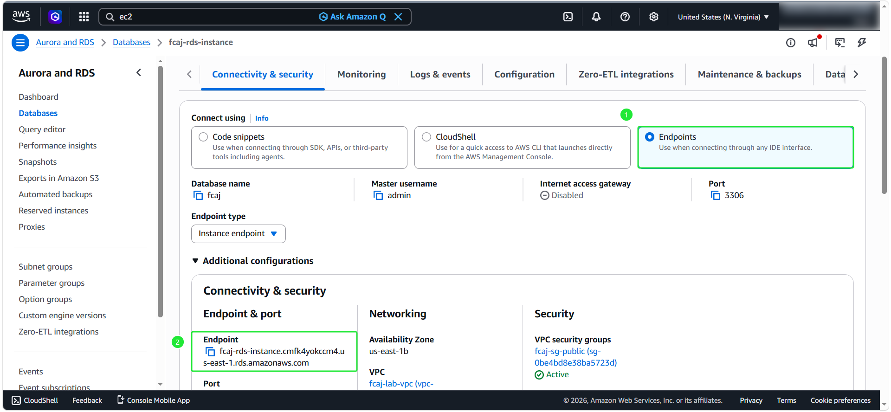Open the Aurora and RDS breadcrumb link
This screenshot has width=891, height=412.
65,42
